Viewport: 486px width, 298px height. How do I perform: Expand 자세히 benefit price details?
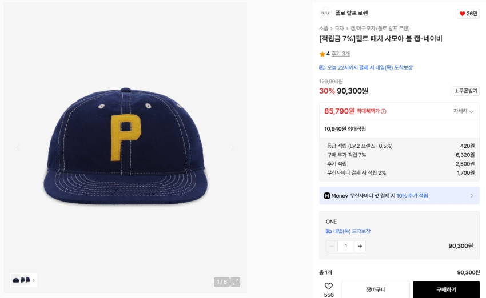pyautogui.click(x=463, y=111)
